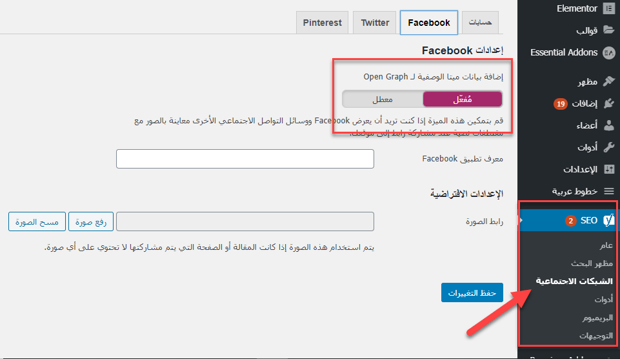Enable Open Graph with مُفعّل toggle
The image size is (620, 359).
(x=462, y=99)
